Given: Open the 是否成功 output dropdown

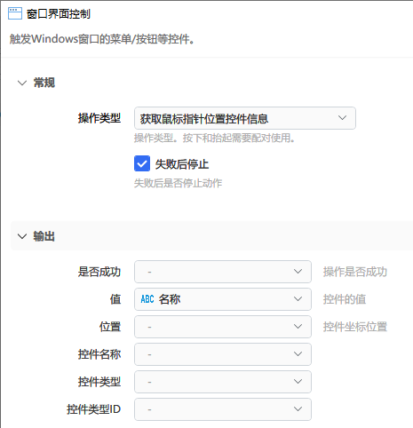Looking at the screenshot, I should coord(223,272).
